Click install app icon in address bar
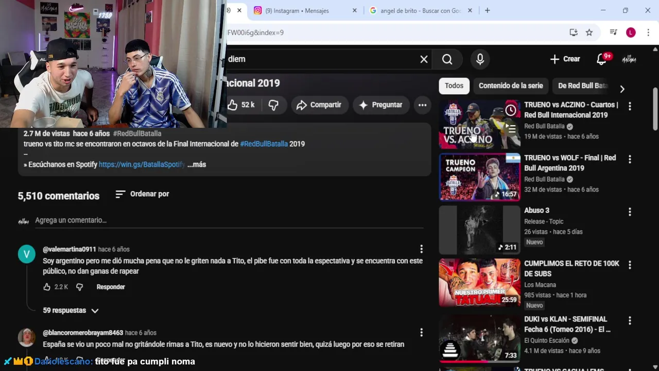Image resolution: width=659 pixels, height=371 pixels. tap(574, 32)
